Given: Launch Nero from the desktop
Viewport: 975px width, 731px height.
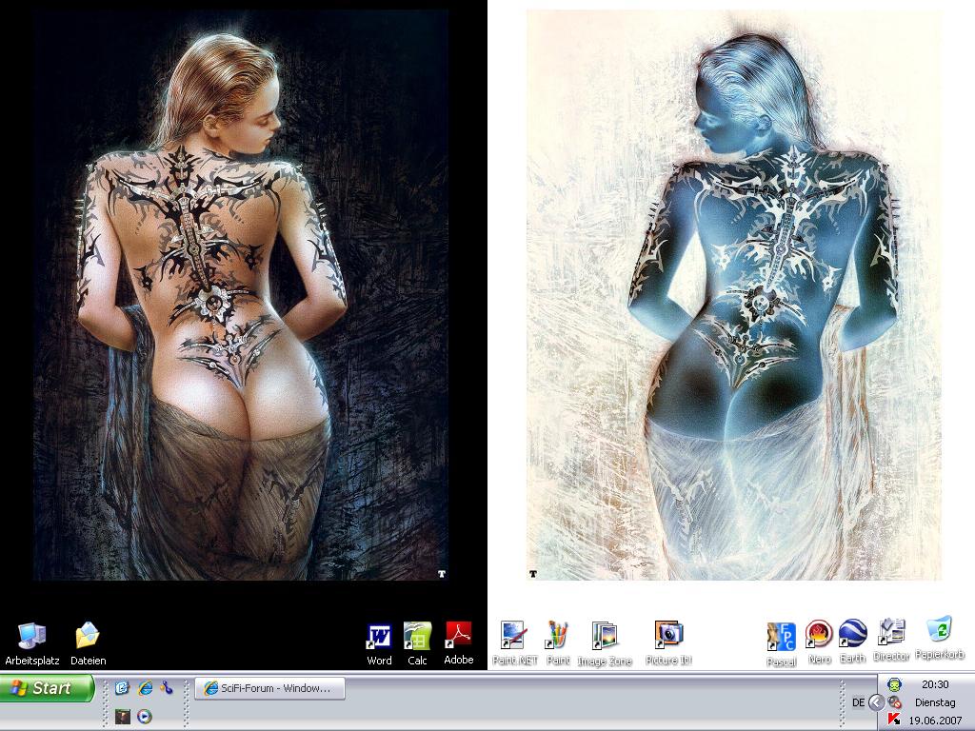Looking at the screenshot, I should [819, 634].
